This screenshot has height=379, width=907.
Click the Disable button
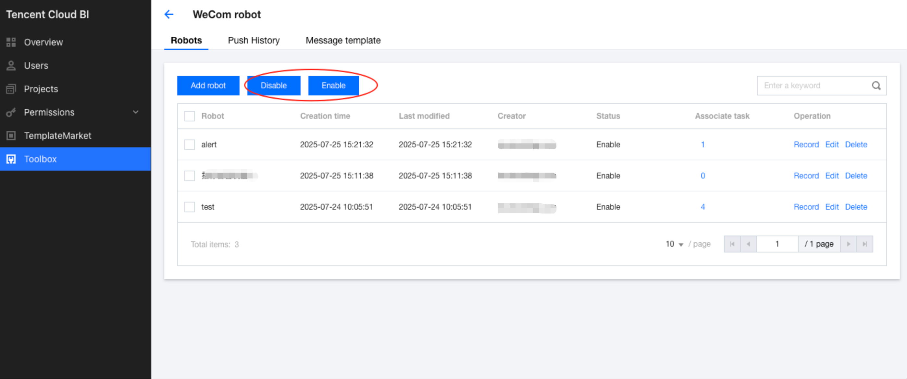(x=274, y=86)
